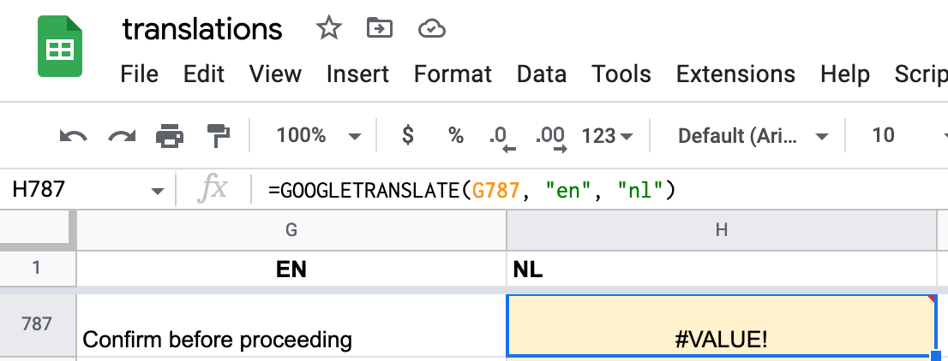Image resolution: width=948 pixels, height=361 pixels.
Task: View the cloud save status icon
Action: (431, 29)
